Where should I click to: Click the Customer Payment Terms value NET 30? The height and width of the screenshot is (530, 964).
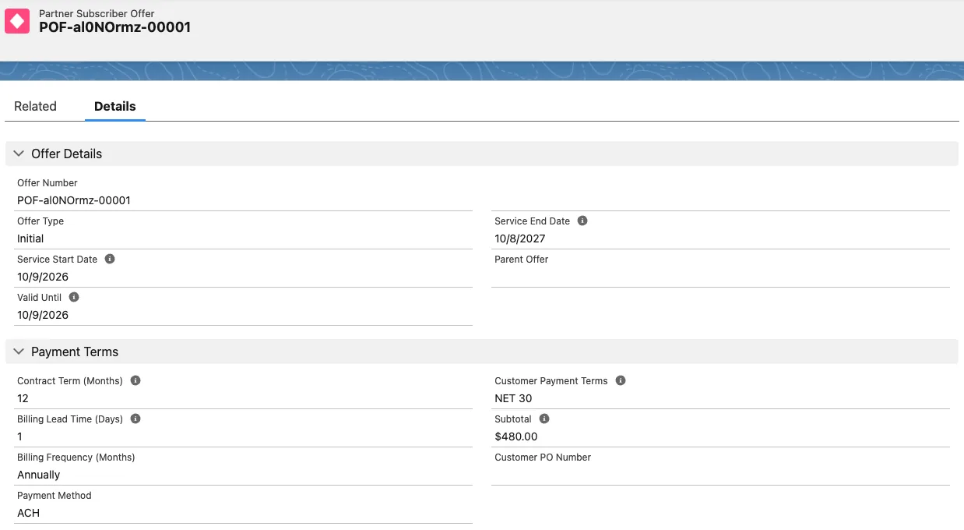point(513,398)
